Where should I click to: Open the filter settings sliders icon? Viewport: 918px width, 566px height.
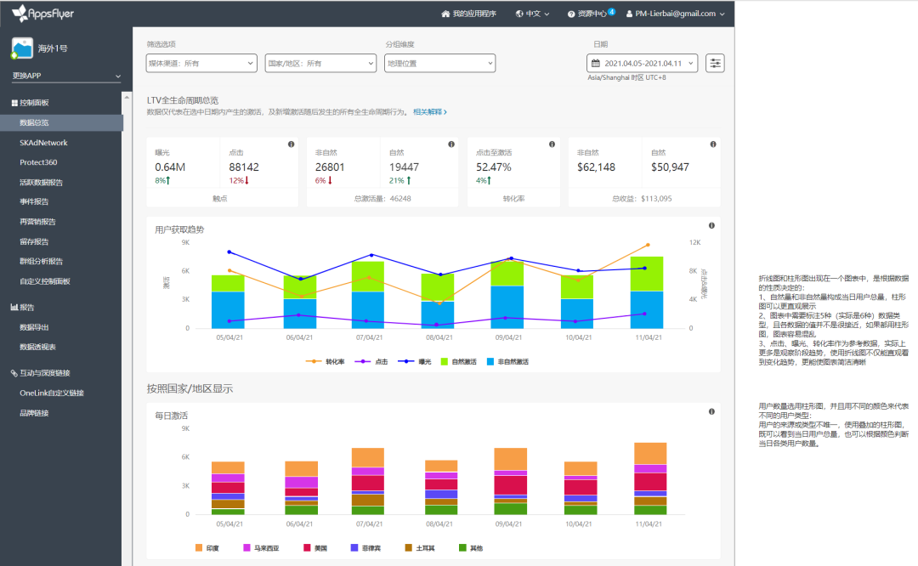point(716,63)
